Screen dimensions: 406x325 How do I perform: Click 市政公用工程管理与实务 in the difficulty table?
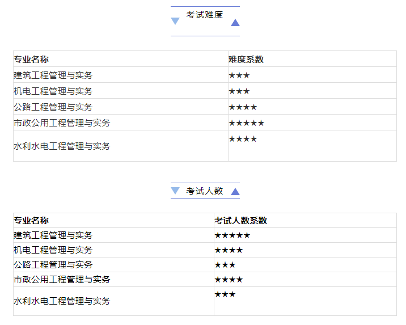[62, 123]
